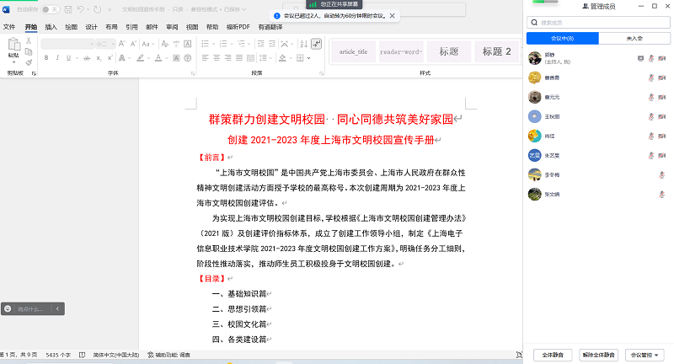Toggle microphone mute for 王秋阳

(650, 116)
